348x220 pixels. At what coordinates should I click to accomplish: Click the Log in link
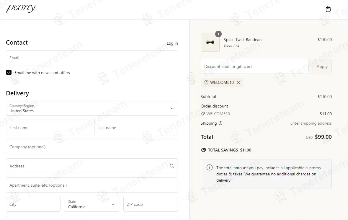coord(172,43)
